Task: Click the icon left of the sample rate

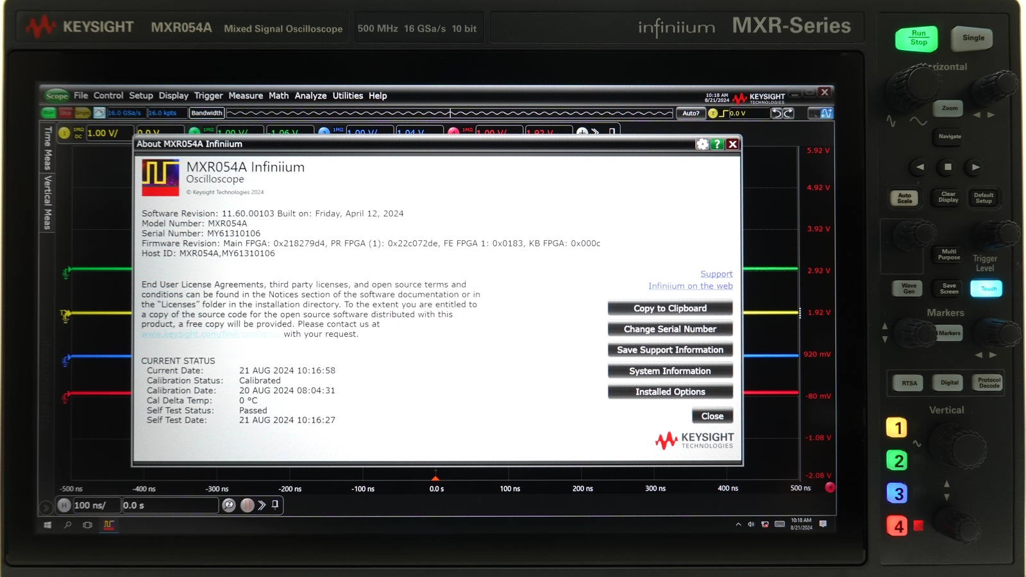Action: (99, 113)
